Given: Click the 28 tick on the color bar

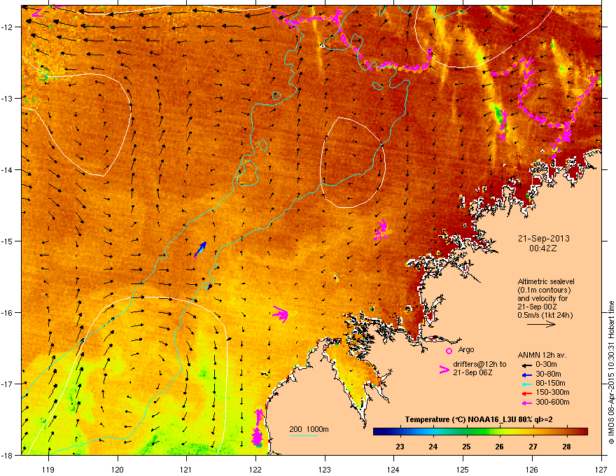Looking at the screenshot, I should pyautogui.click(x=566, y=447).
